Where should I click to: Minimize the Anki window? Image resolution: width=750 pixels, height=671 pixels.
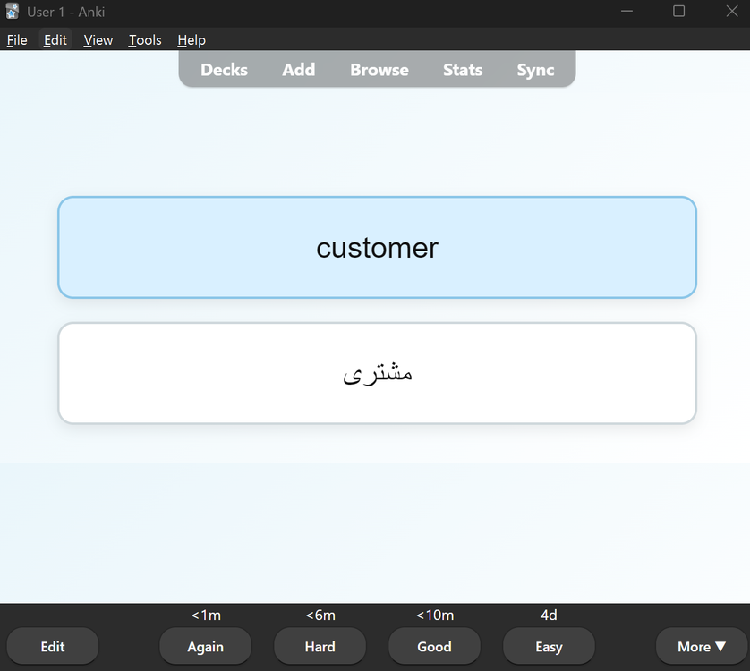coord(626,11)
